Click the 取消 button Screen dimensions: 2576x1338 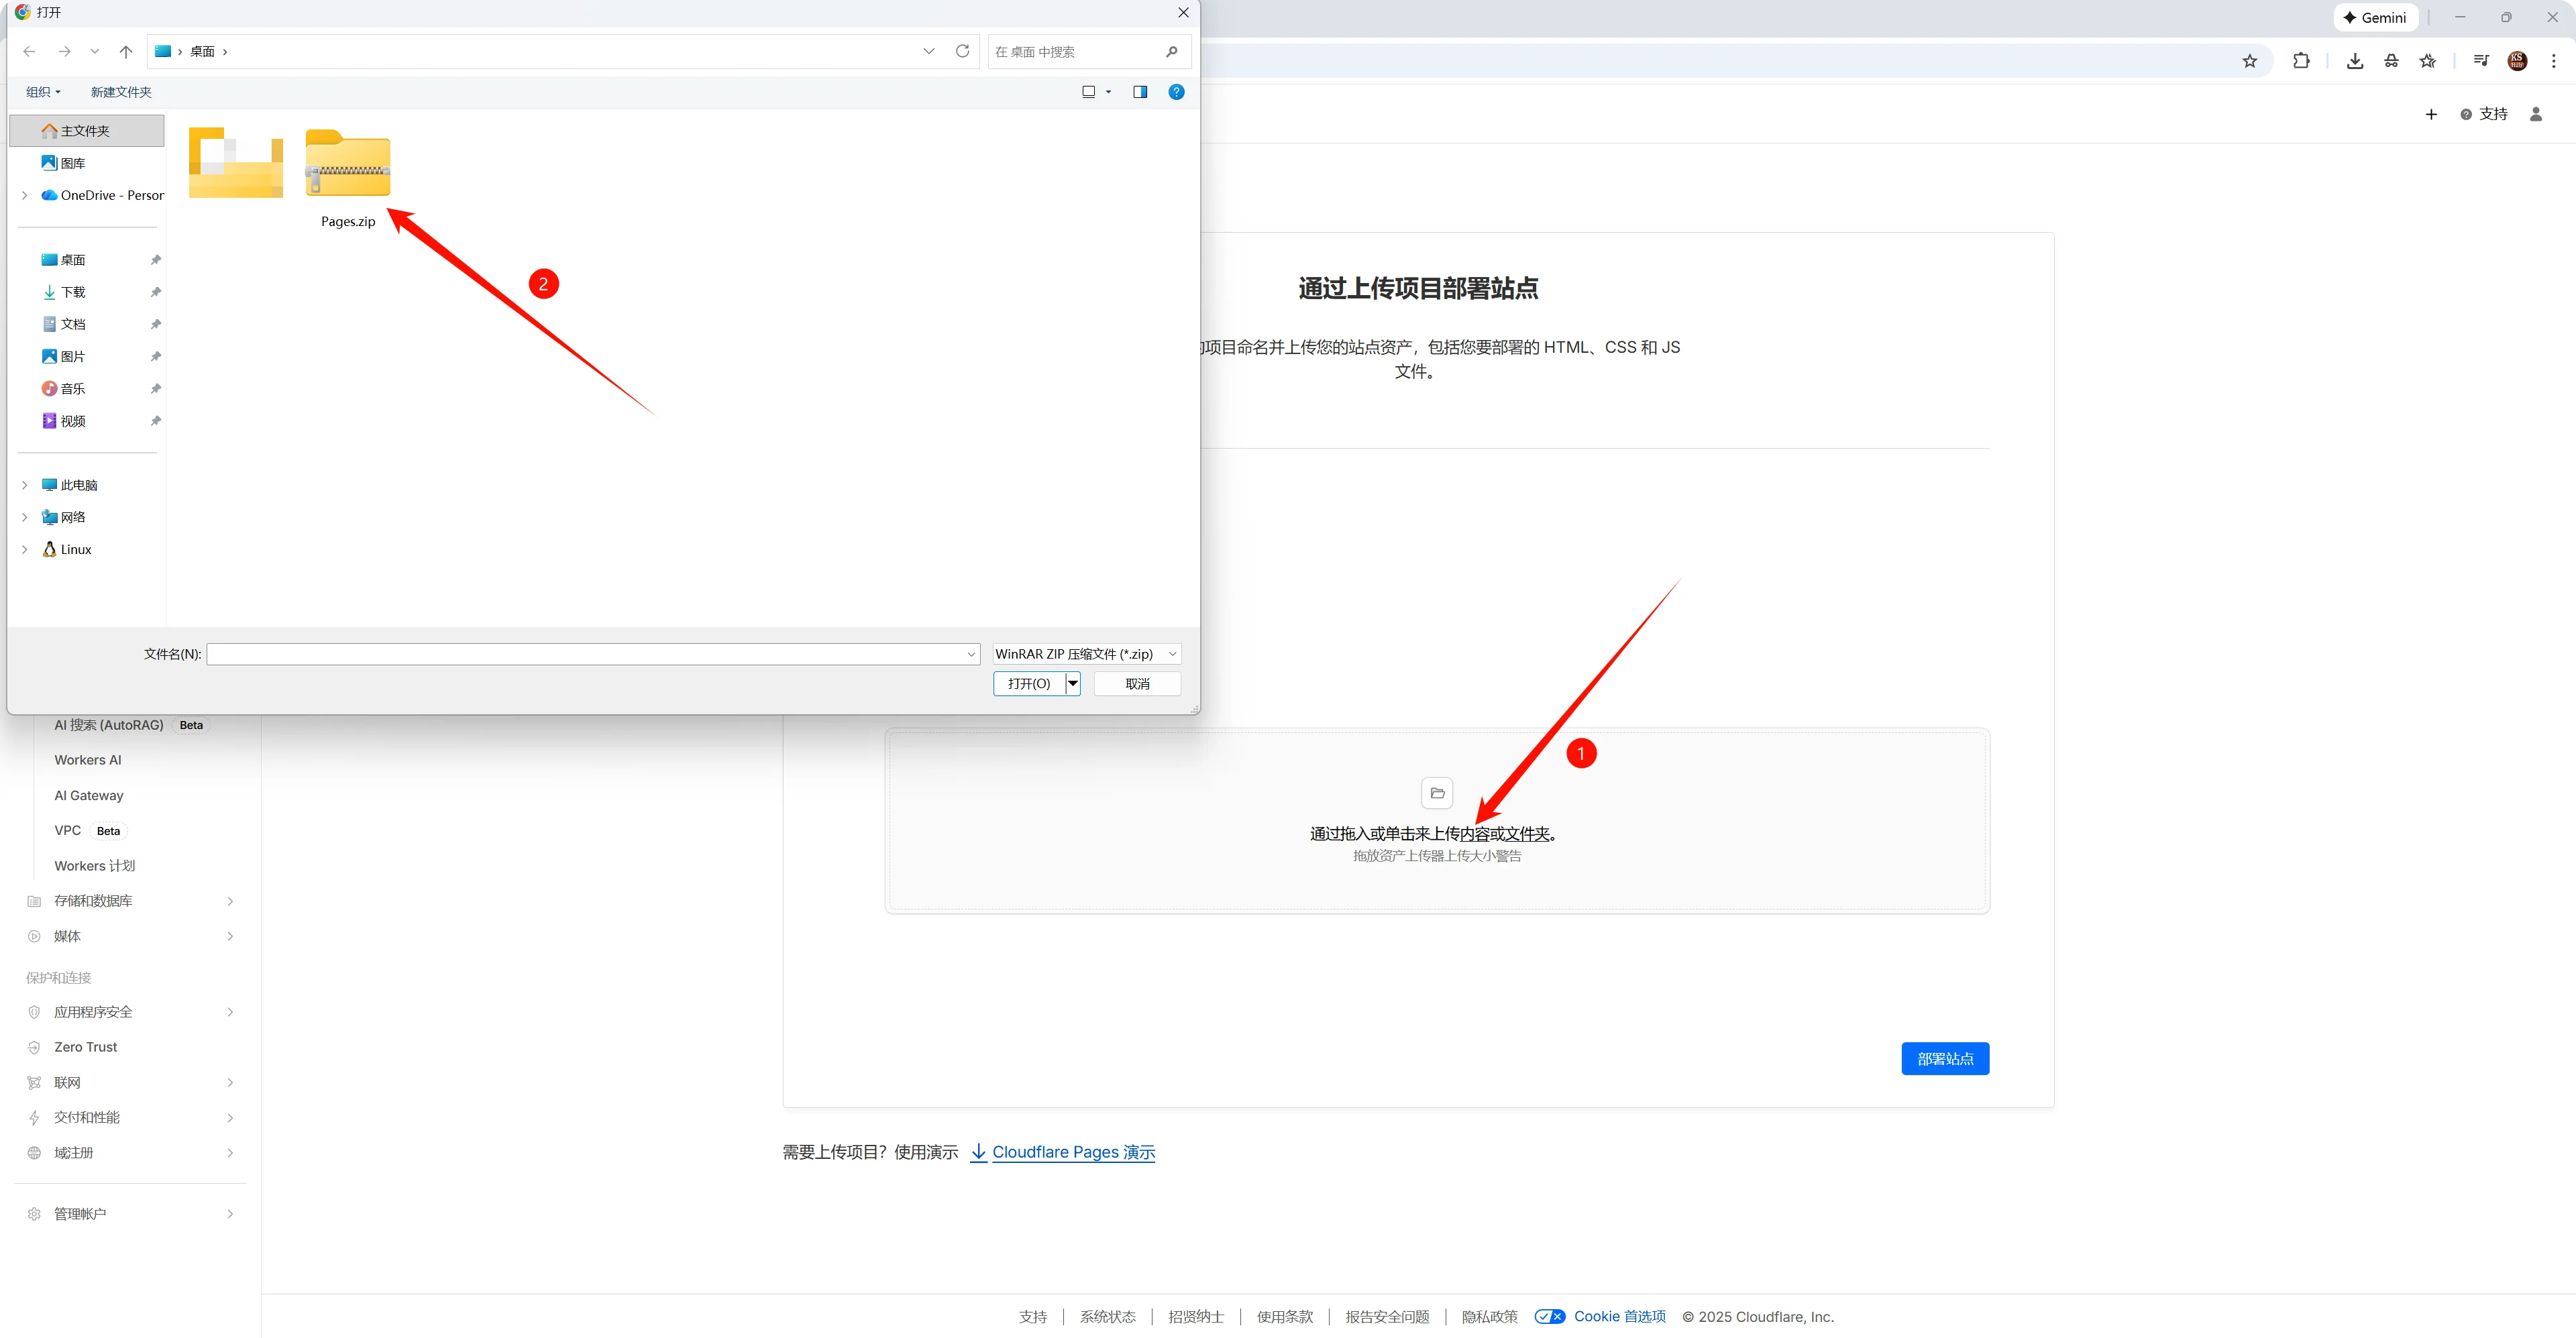pos(1136,684)
